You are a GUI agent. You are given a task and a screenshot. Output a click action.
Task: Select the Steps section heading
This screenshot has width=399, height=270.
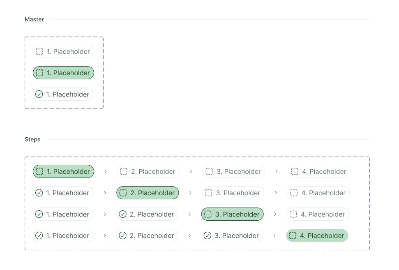32,139
